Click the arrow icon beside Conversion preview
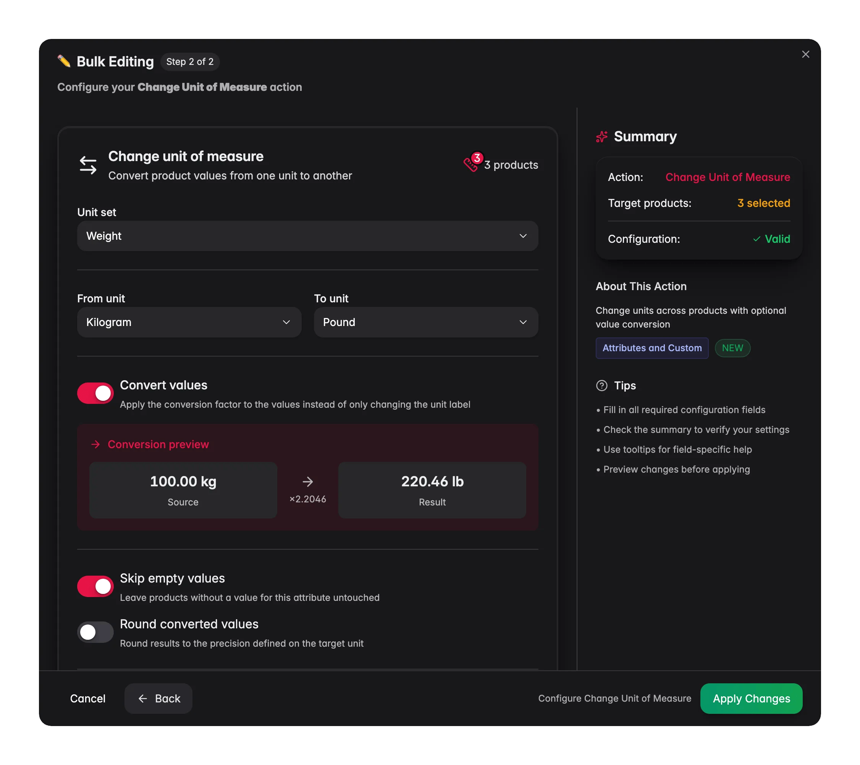 coord(95,444)
